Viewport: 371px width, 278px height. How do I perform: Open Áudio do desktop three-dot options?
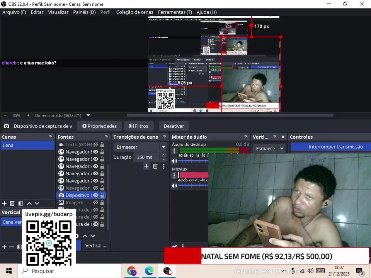174,151
